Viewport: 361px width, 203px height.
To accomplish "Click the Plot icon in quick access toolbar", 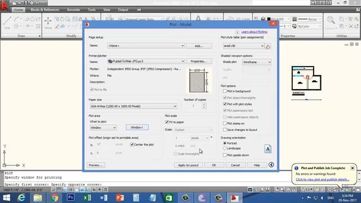I will tap(32, 3).
